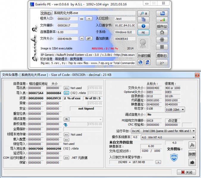The width and height of the screenshot is (201, 178).
Task: Click the bar chart statistics icon
Action: 162,20
